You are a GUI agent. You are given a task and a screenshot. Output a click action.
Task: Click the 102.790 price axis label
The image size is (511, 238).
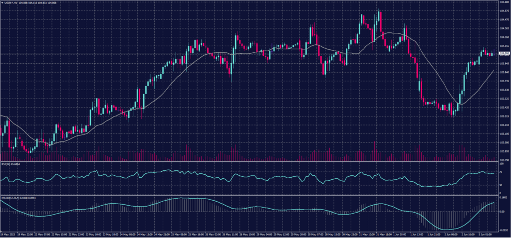(x=503, y=160)
